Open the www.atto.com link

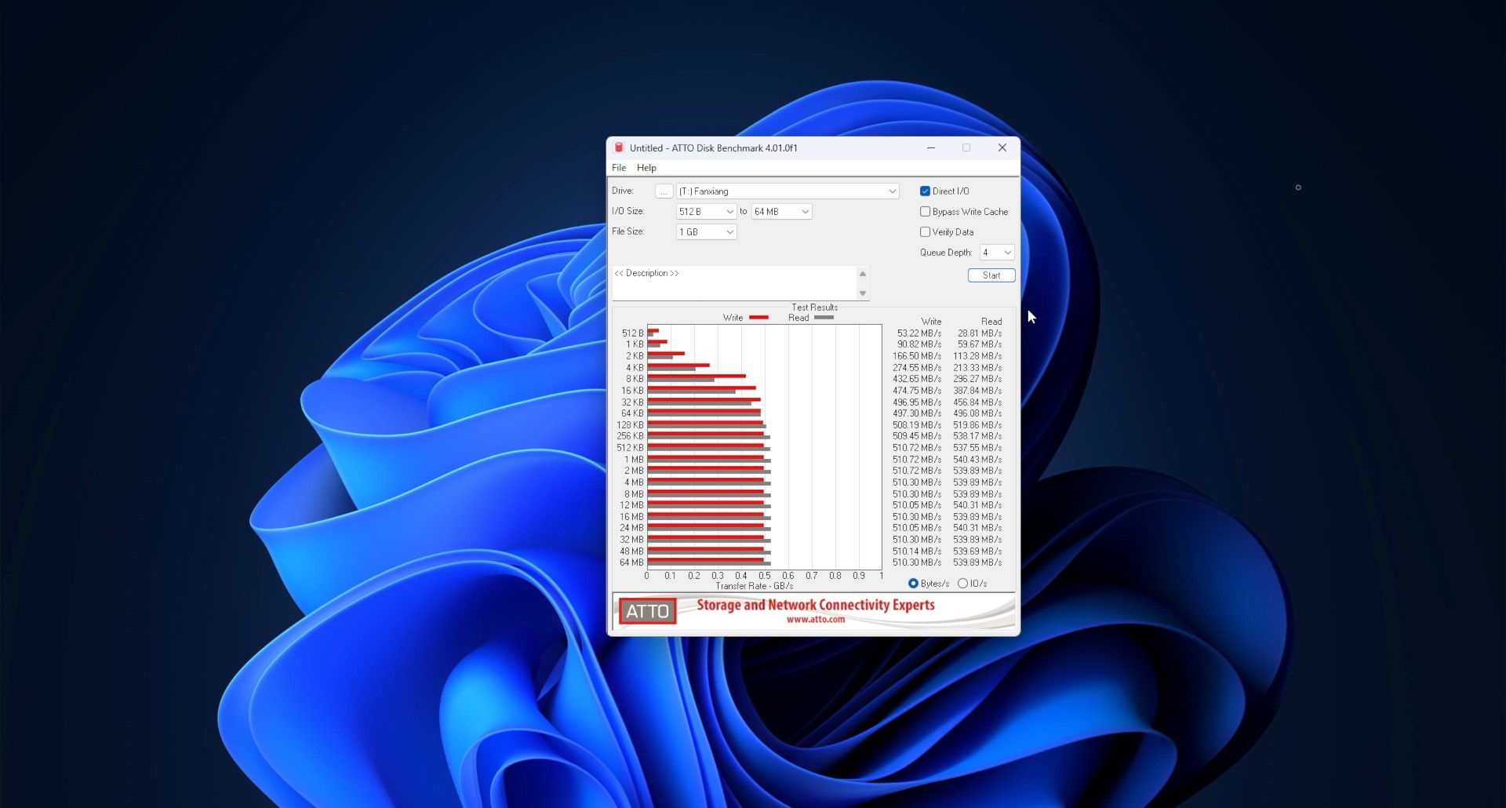(x=816, y=620)
